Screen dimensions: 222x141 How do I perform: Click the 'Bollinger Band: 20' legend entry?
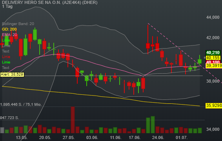pyautogui.click(x=18, y=24)
